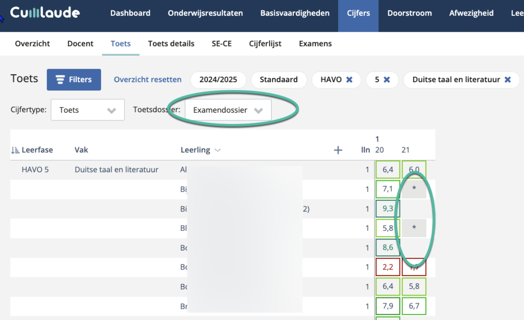Screen dimensions: 524x320
Task: Open the Filters button
Action: coord(74,80)
